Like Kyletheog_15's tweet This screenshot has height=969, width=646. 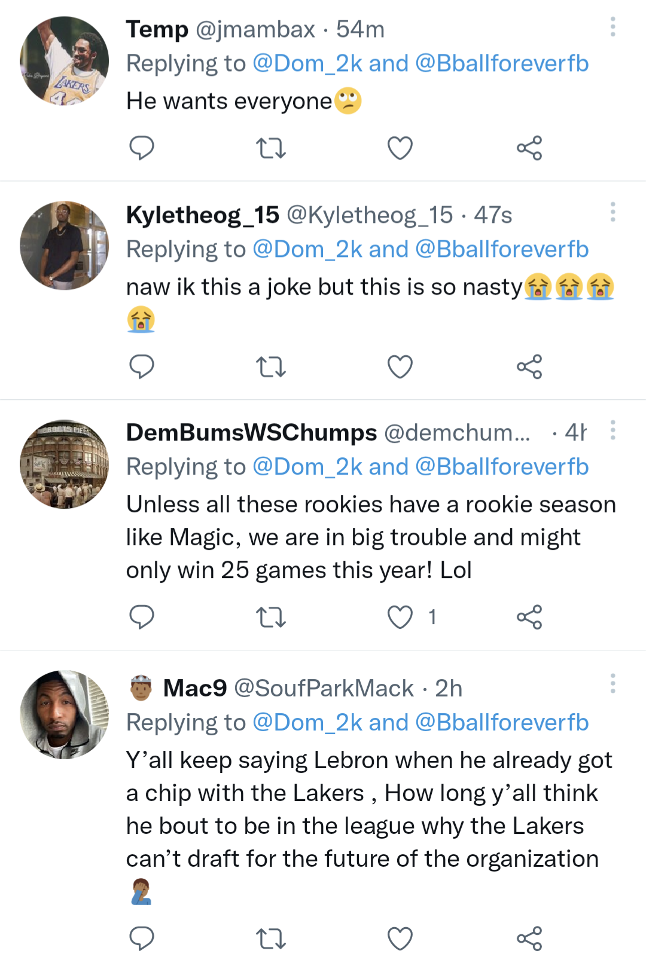[400, 366]
